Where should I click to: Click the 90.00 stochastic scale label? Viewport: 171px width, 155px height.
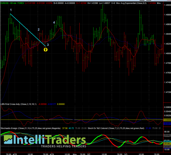tap(167, 132)
